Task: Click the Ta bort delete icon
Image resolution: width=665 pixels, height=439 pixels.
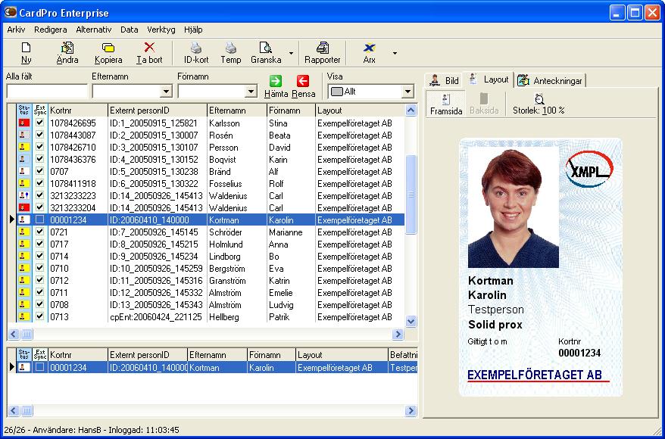Action: 149,47
